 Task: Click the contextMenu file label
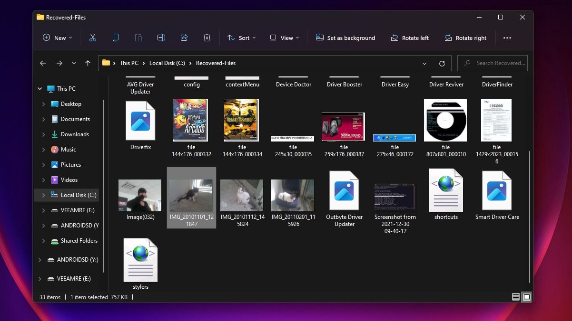243,85
